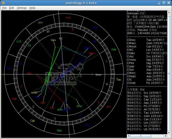The height and width of the screenshot is (139, 172).
Task: Click the Desc label on the chart
Action: pyautogui.click(x=98, y=75)
